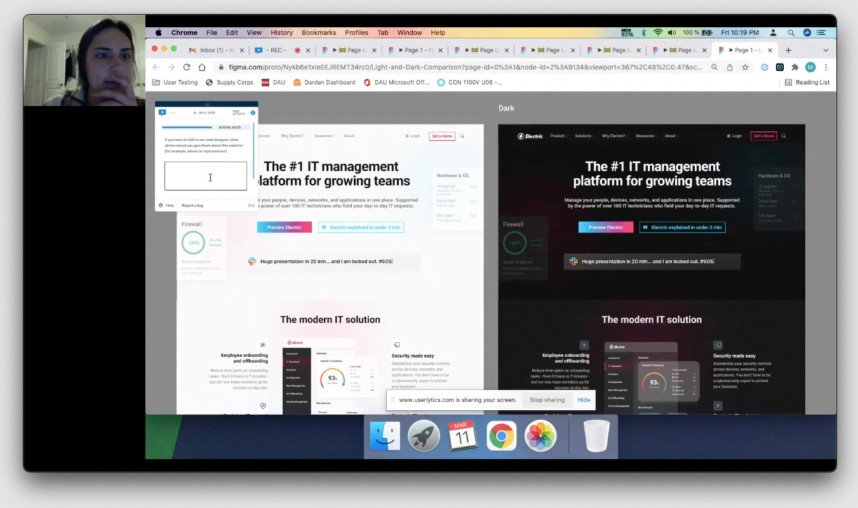Screen dimensions: 858x508
Task: Click the Activity 24/25 progress bar
Action: tap(206, 128)
